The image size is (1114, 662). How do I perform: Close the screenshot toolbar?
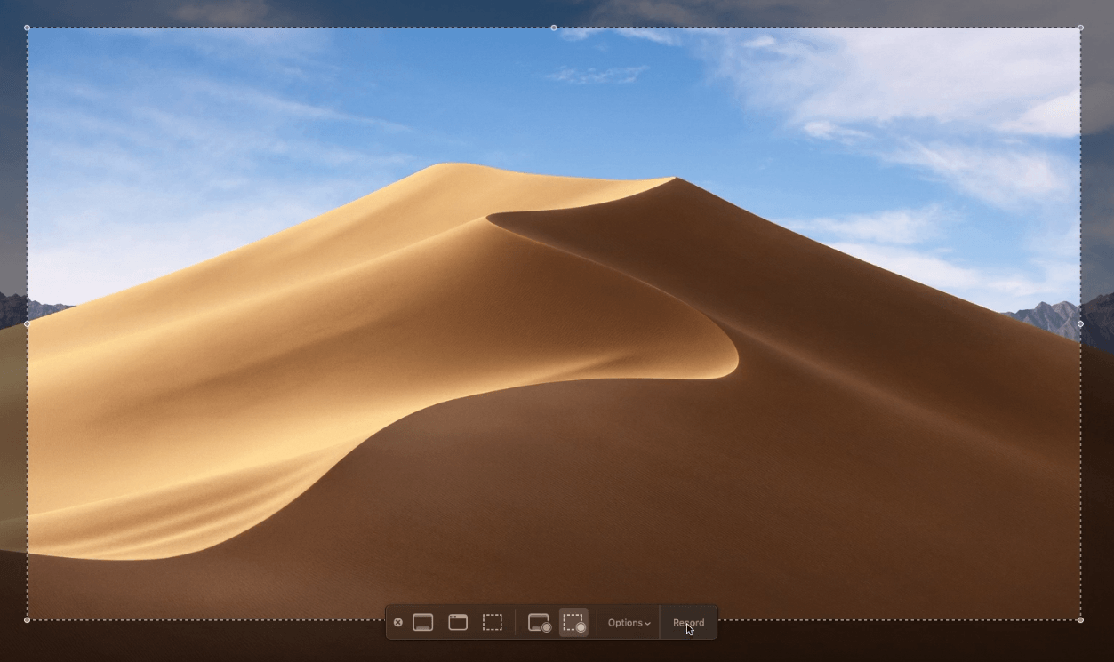[x=397, y=623]
